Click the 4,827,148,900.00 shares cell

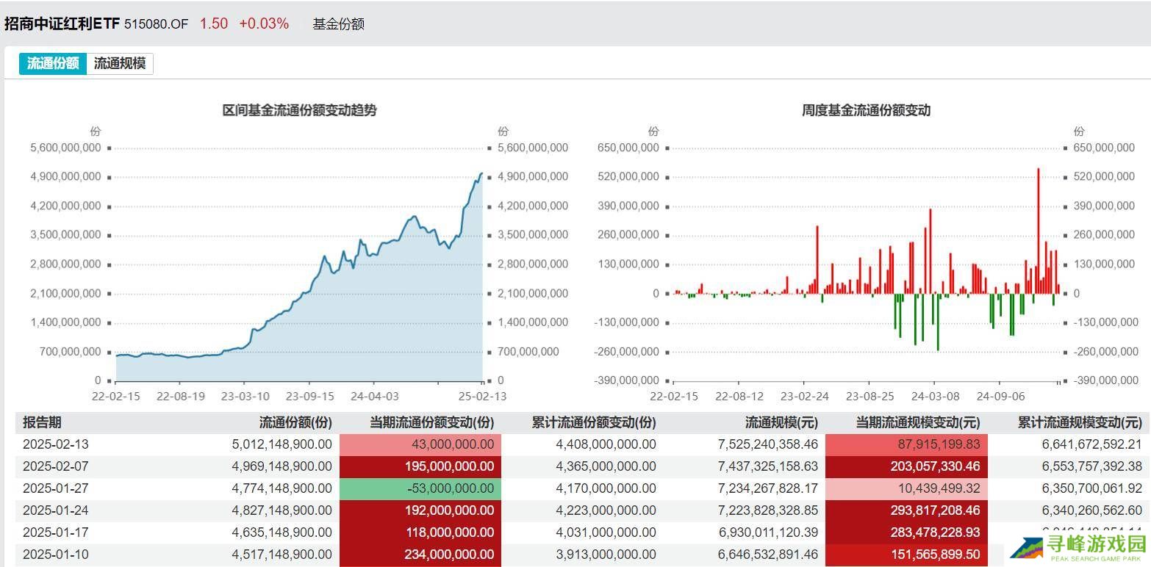tap(282, 510)
